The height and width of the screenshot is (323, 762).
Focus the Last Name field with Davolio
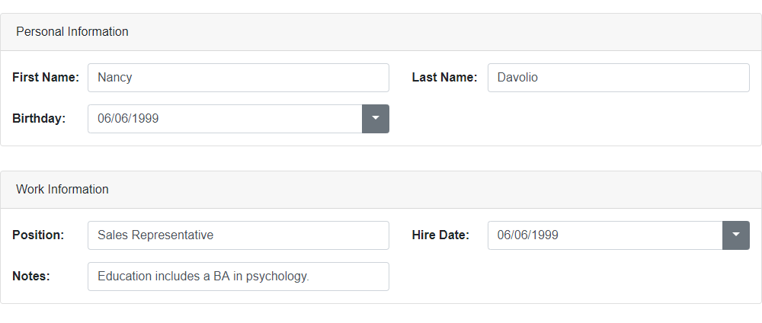pyautogui.click(x=618, y=78)
